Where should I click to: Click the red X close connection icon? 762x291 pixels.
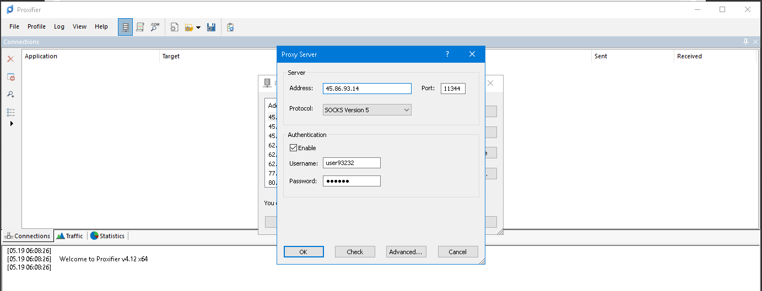click(x=10, y=59)
